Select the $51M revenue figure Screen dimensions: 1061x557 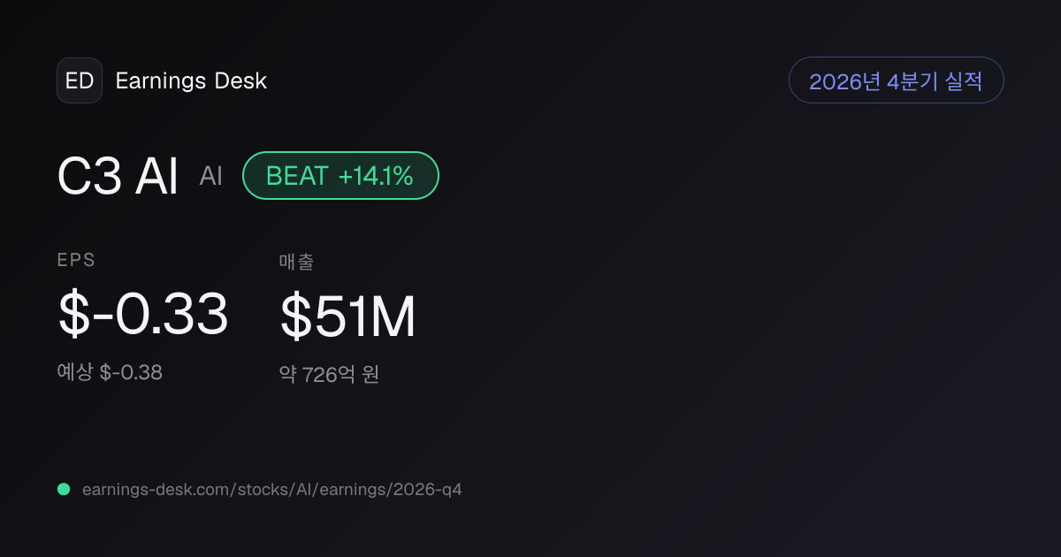347,317
